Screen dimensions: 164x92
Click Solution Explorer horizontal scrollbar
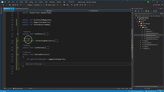[x=146, y=86]
